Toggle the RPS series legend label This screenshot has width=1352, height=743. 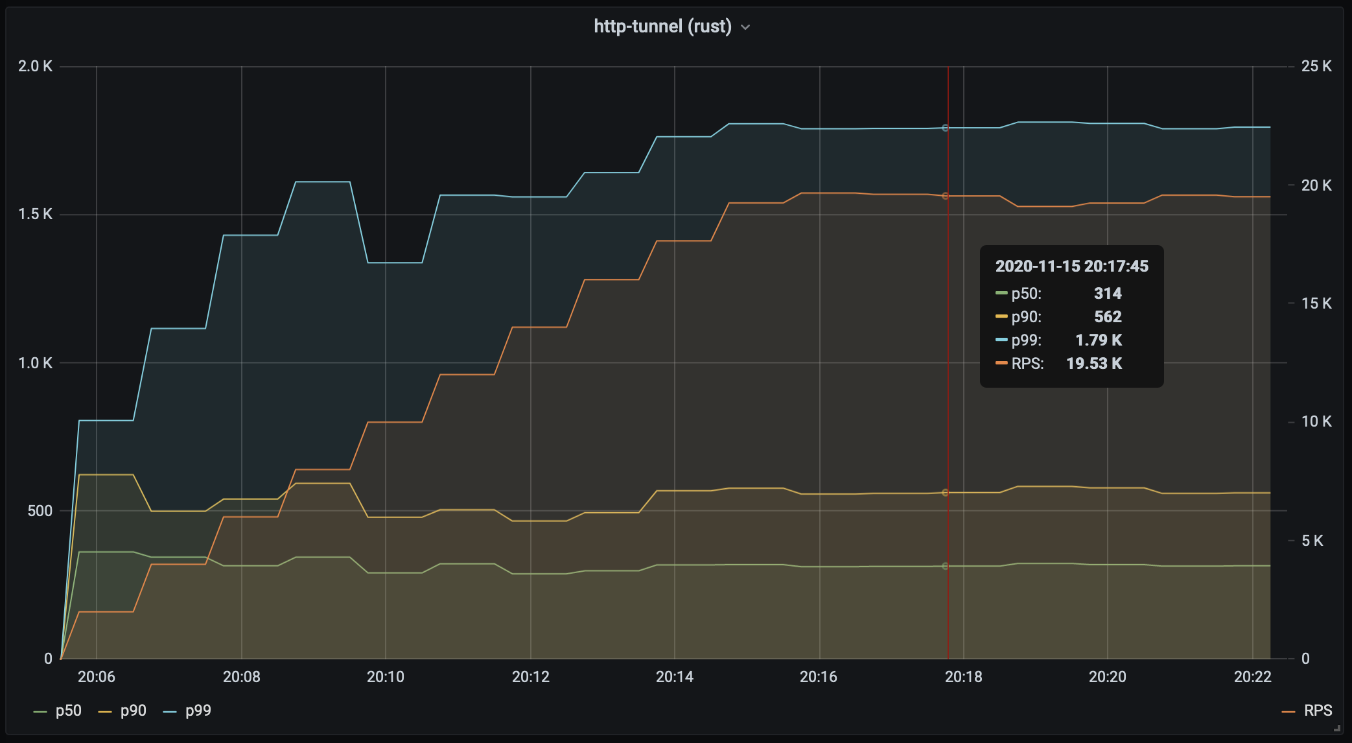(x=1318, y=711)
